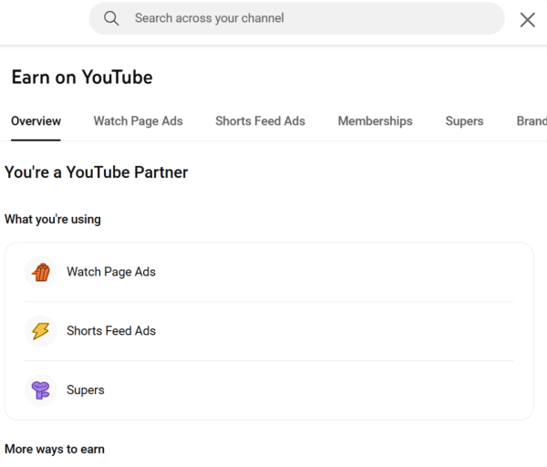The height and width of the screenshot is (467, 547).
Task: Open Shorts Feed Ads list entry
Action: (x=111, y=331)
